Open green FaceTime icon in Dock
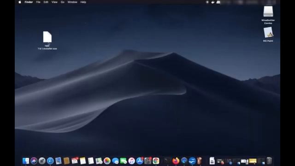Viewport: 295px width, 166px height. [124, 161]
